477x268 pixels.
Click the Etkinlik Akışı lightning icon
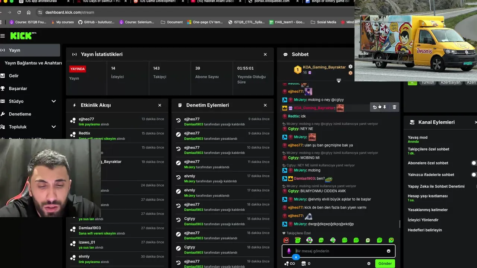click(x=75, y=105)
